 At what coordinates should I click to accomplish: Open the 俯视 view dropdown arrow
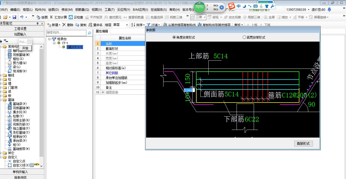click(221, 17)
